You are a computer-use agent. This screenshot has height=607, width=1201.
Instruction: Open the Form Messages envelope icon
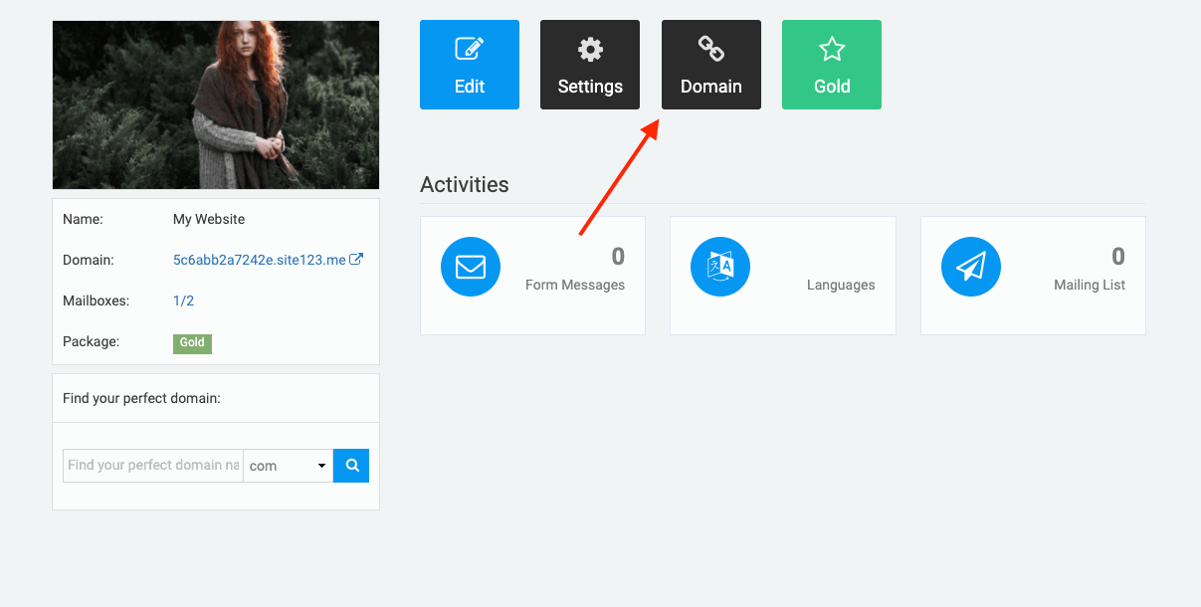click(471, 267)
